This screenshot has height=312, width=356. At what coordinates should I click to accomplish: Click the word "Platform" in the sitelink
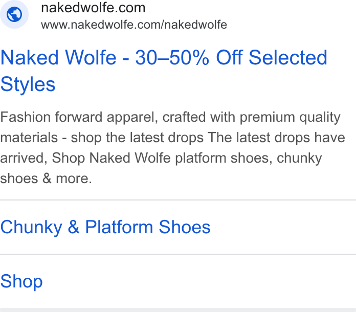click(119, 227)
